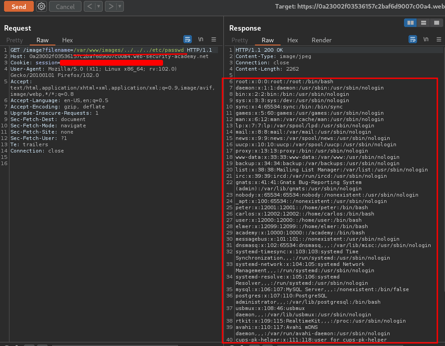
Task: Open Request panel hamburger menu
Action: pyautogui.click(x=213, y=40)
